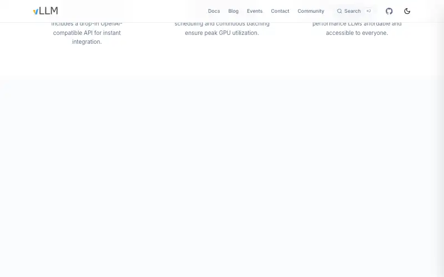Screen dimensions: 444x277
Task: Toggle dark mode with the moon icon
Action: (x=407, y=11)
